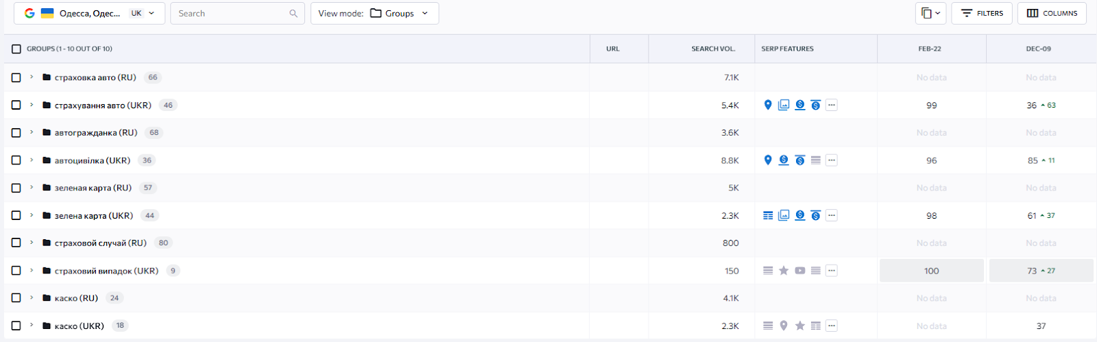Screen dimensions: 1097x342
Task: Expand the автогражданка (RU) group
Action: pos(32,132)
